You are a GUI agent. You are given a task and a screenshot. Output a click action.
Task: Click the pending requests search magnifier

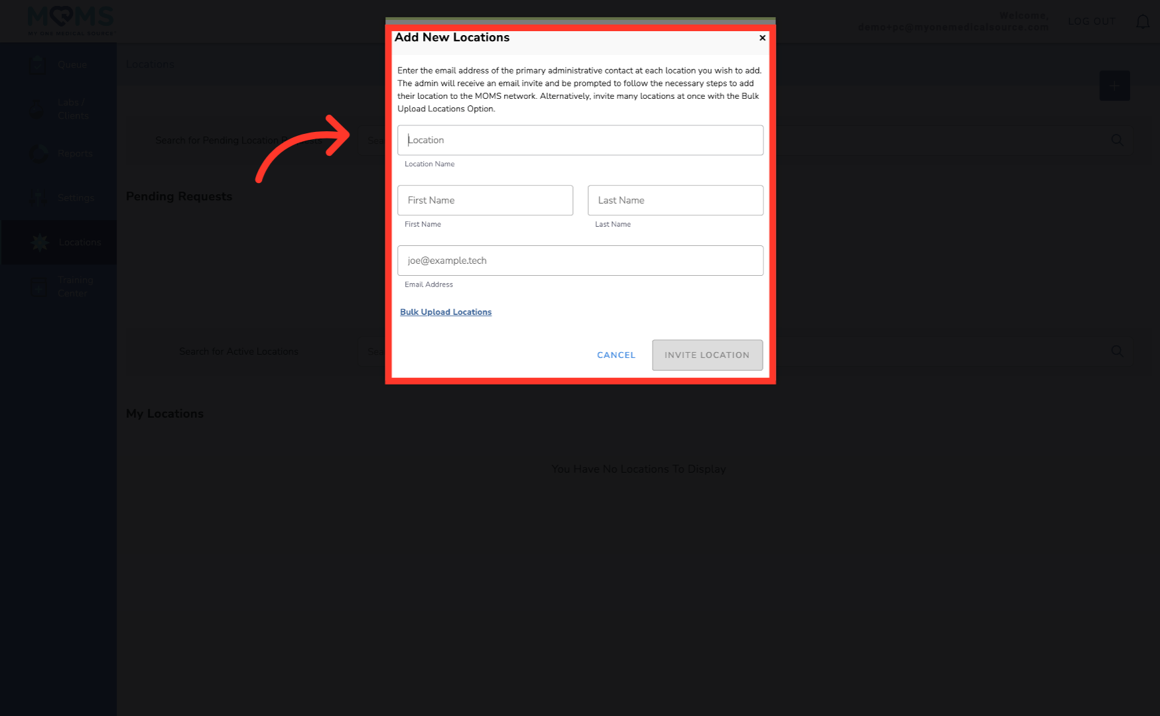point(1118,141)
